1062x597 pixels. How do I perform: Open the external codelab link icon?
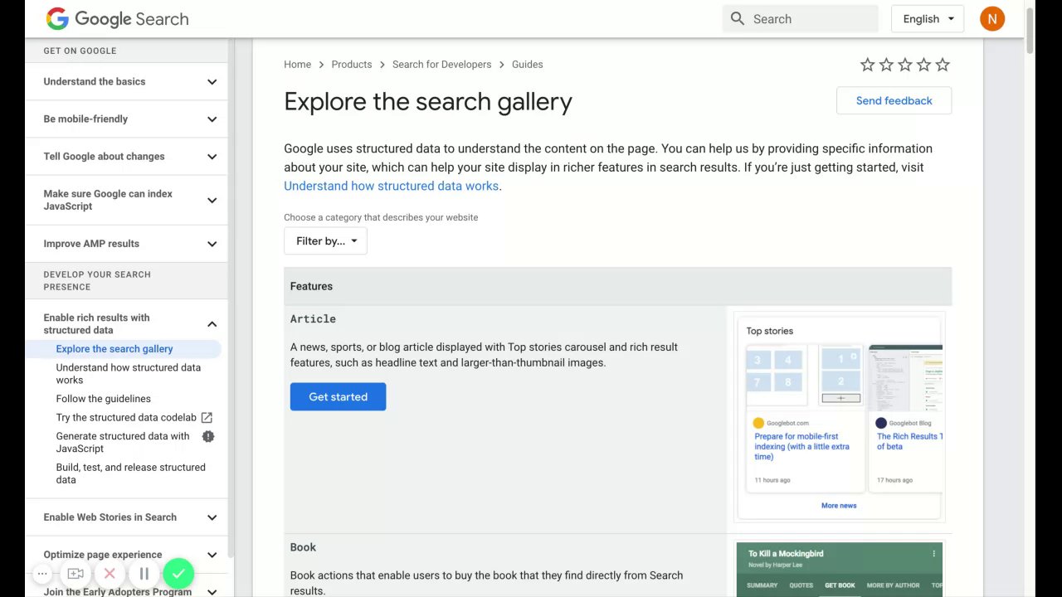207,417
